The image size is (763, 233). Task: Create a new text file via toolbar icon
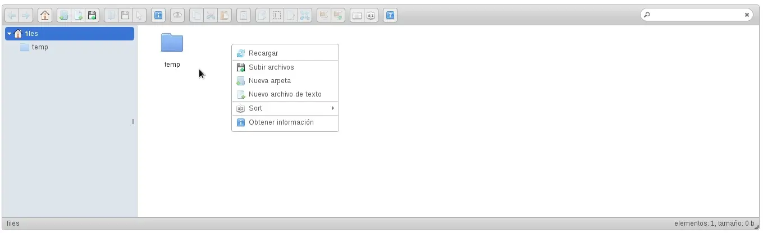pyautogui.click(x=78, y=16)
